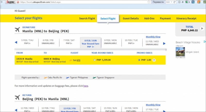
Task: Click the next dates arrow for departure
Action: click(164, 44)
